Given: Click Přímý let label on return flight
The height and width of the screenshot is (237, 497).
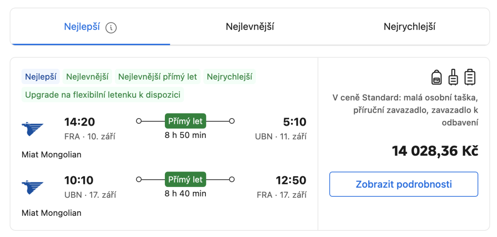Looking at the screenshot, I should [185, 179].
